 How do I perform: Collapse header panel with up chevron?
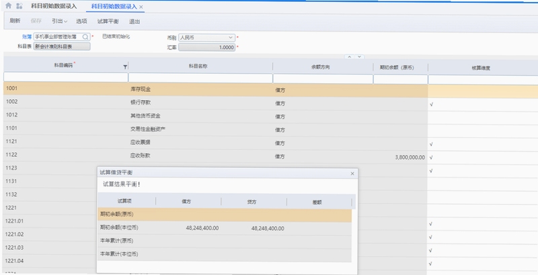pos(349,57)
